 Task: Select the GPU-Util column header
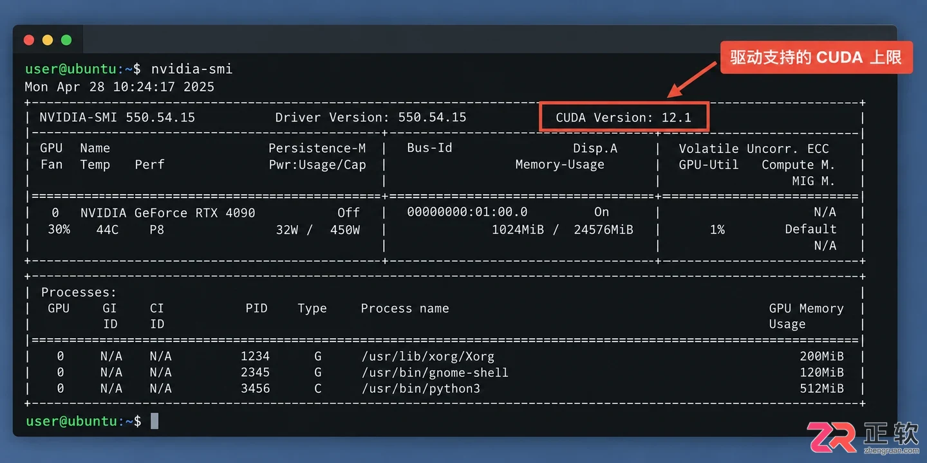click(709, 165)
